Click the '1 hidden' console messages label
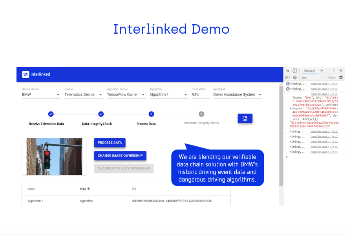This screenshot has height=236, width=349. click(330, 77)
